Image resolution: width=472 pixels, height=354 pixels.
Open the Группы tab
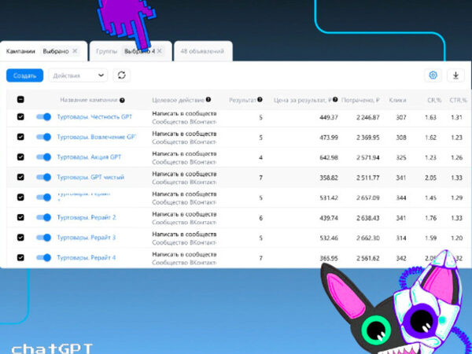(x=107, y=51)
